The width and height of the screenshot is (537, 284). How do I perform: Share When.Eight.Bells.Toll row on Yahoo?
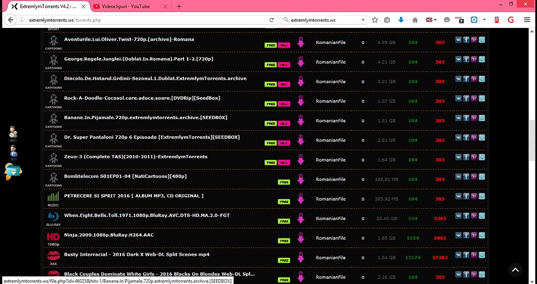point(474,216)
